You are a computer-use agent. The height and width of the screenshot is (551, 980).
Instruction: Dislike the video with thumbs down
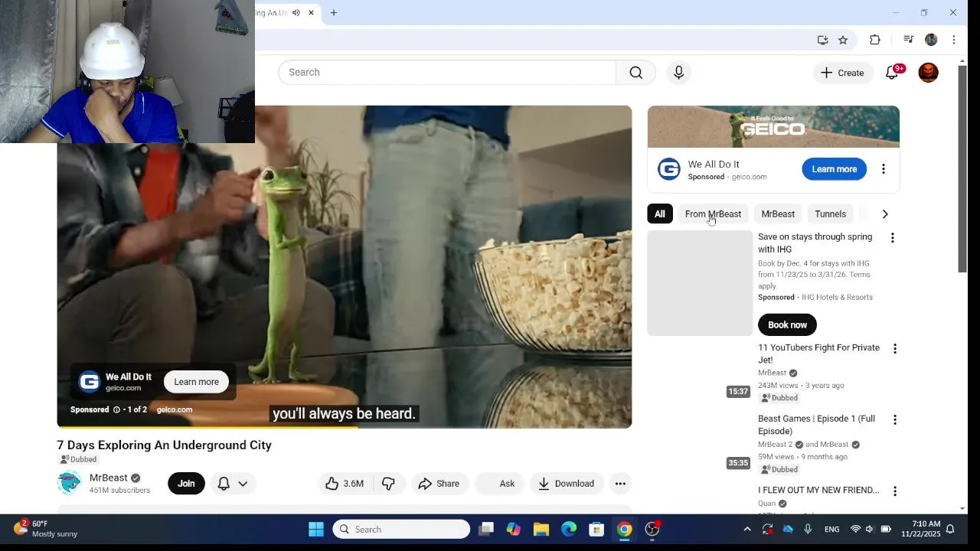click(x=389, y=484)
